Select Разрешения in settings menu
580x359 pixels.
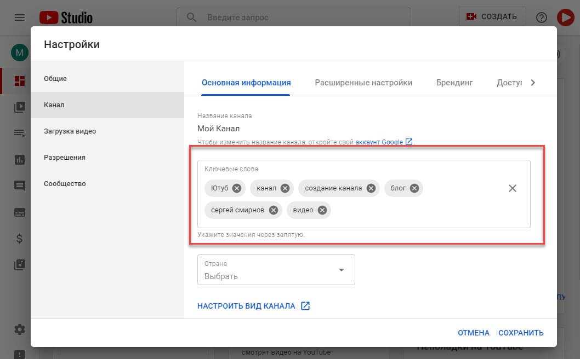(107, 158)
